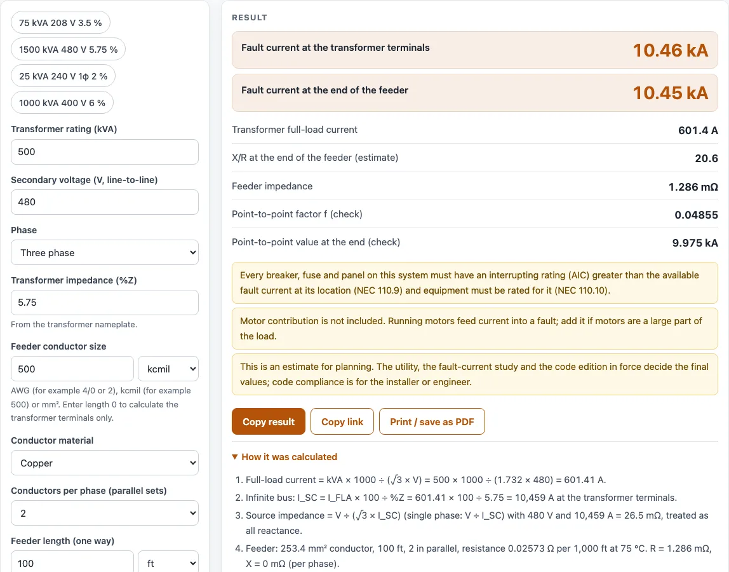Click the Feeder impedance value 1.286 mΩ
Screen dimensions: 729x572
point(693,187)
